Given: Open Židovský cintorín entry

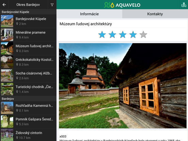Looking at the screenshot, I should pos(28,135).
